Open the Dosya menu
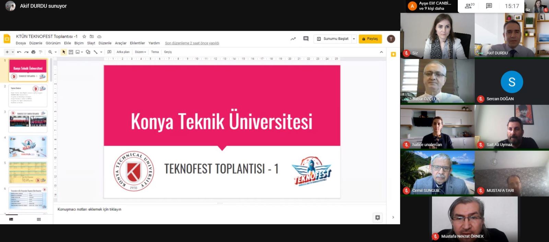The width and height of the screenshot is (549, 242). click(21, 43)
